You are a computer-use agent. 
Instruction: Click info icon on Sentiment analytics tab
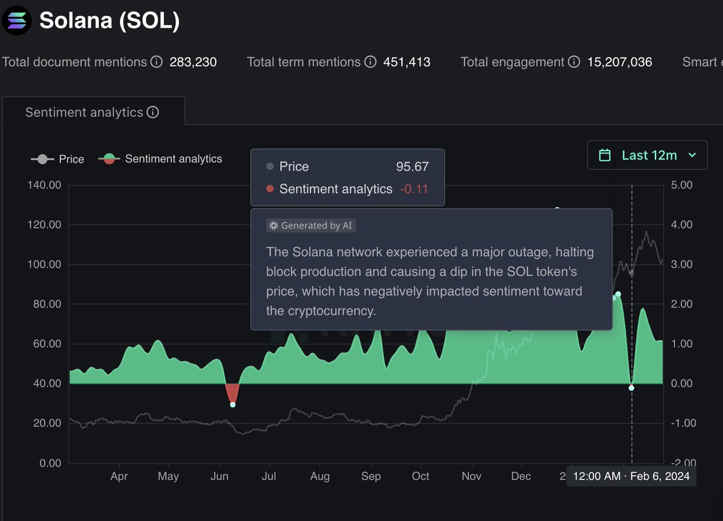click(x=153, y=112)
